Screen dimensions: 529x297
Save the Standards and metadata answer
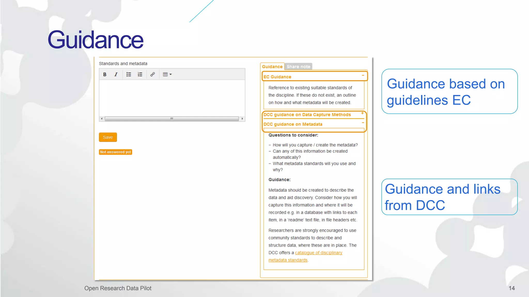click(108, 137)
